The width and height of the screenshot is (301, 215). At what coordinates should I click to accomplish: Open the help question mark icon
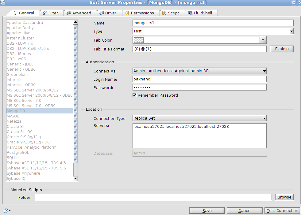[x=6, y=211]
